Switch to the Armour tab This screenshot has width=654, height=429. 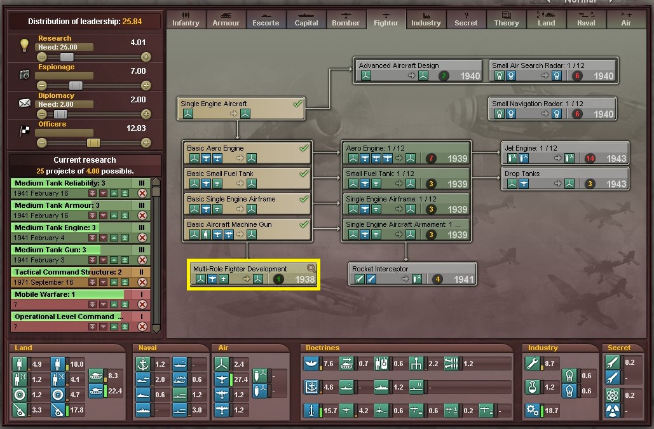click(x=226, y=19)
